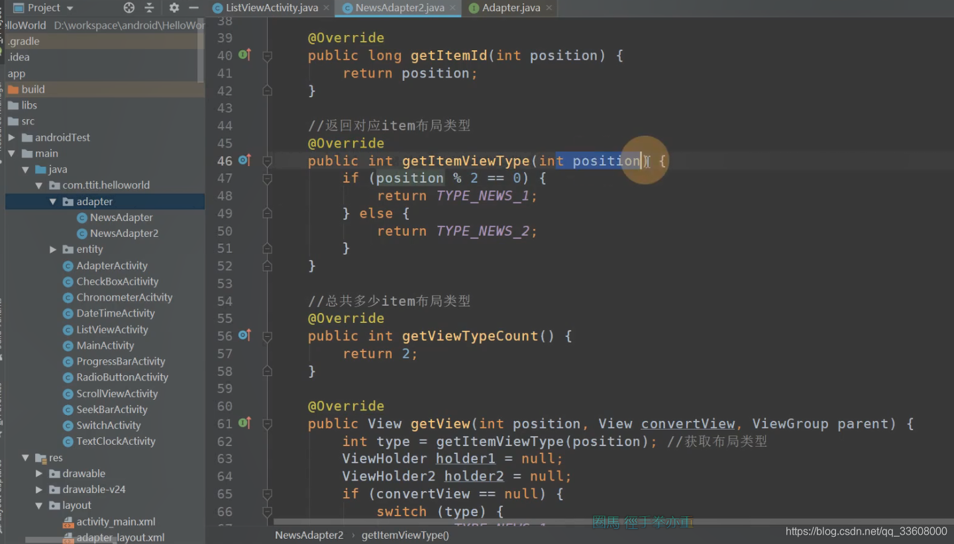The height and width of the screenshot is (544, 954).
Task: Click convertView parameter on line 61
Action: click(688, 424)
